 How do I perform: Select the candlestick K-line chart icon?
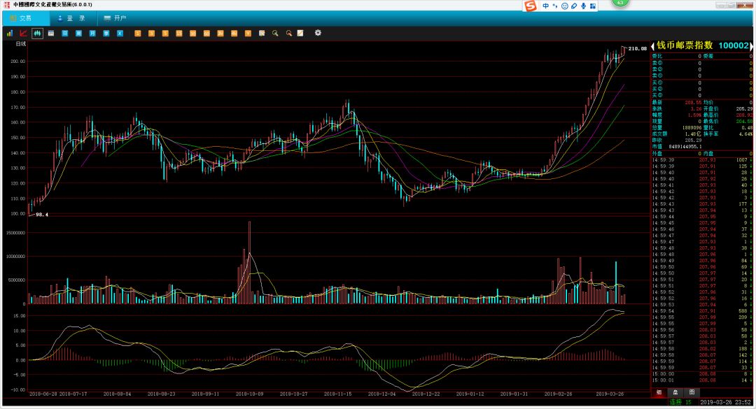click(37, 34)
